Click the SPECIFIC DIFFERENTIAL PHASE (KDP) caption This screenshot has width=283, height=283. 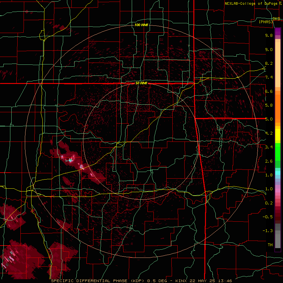[x=97, y=281]
